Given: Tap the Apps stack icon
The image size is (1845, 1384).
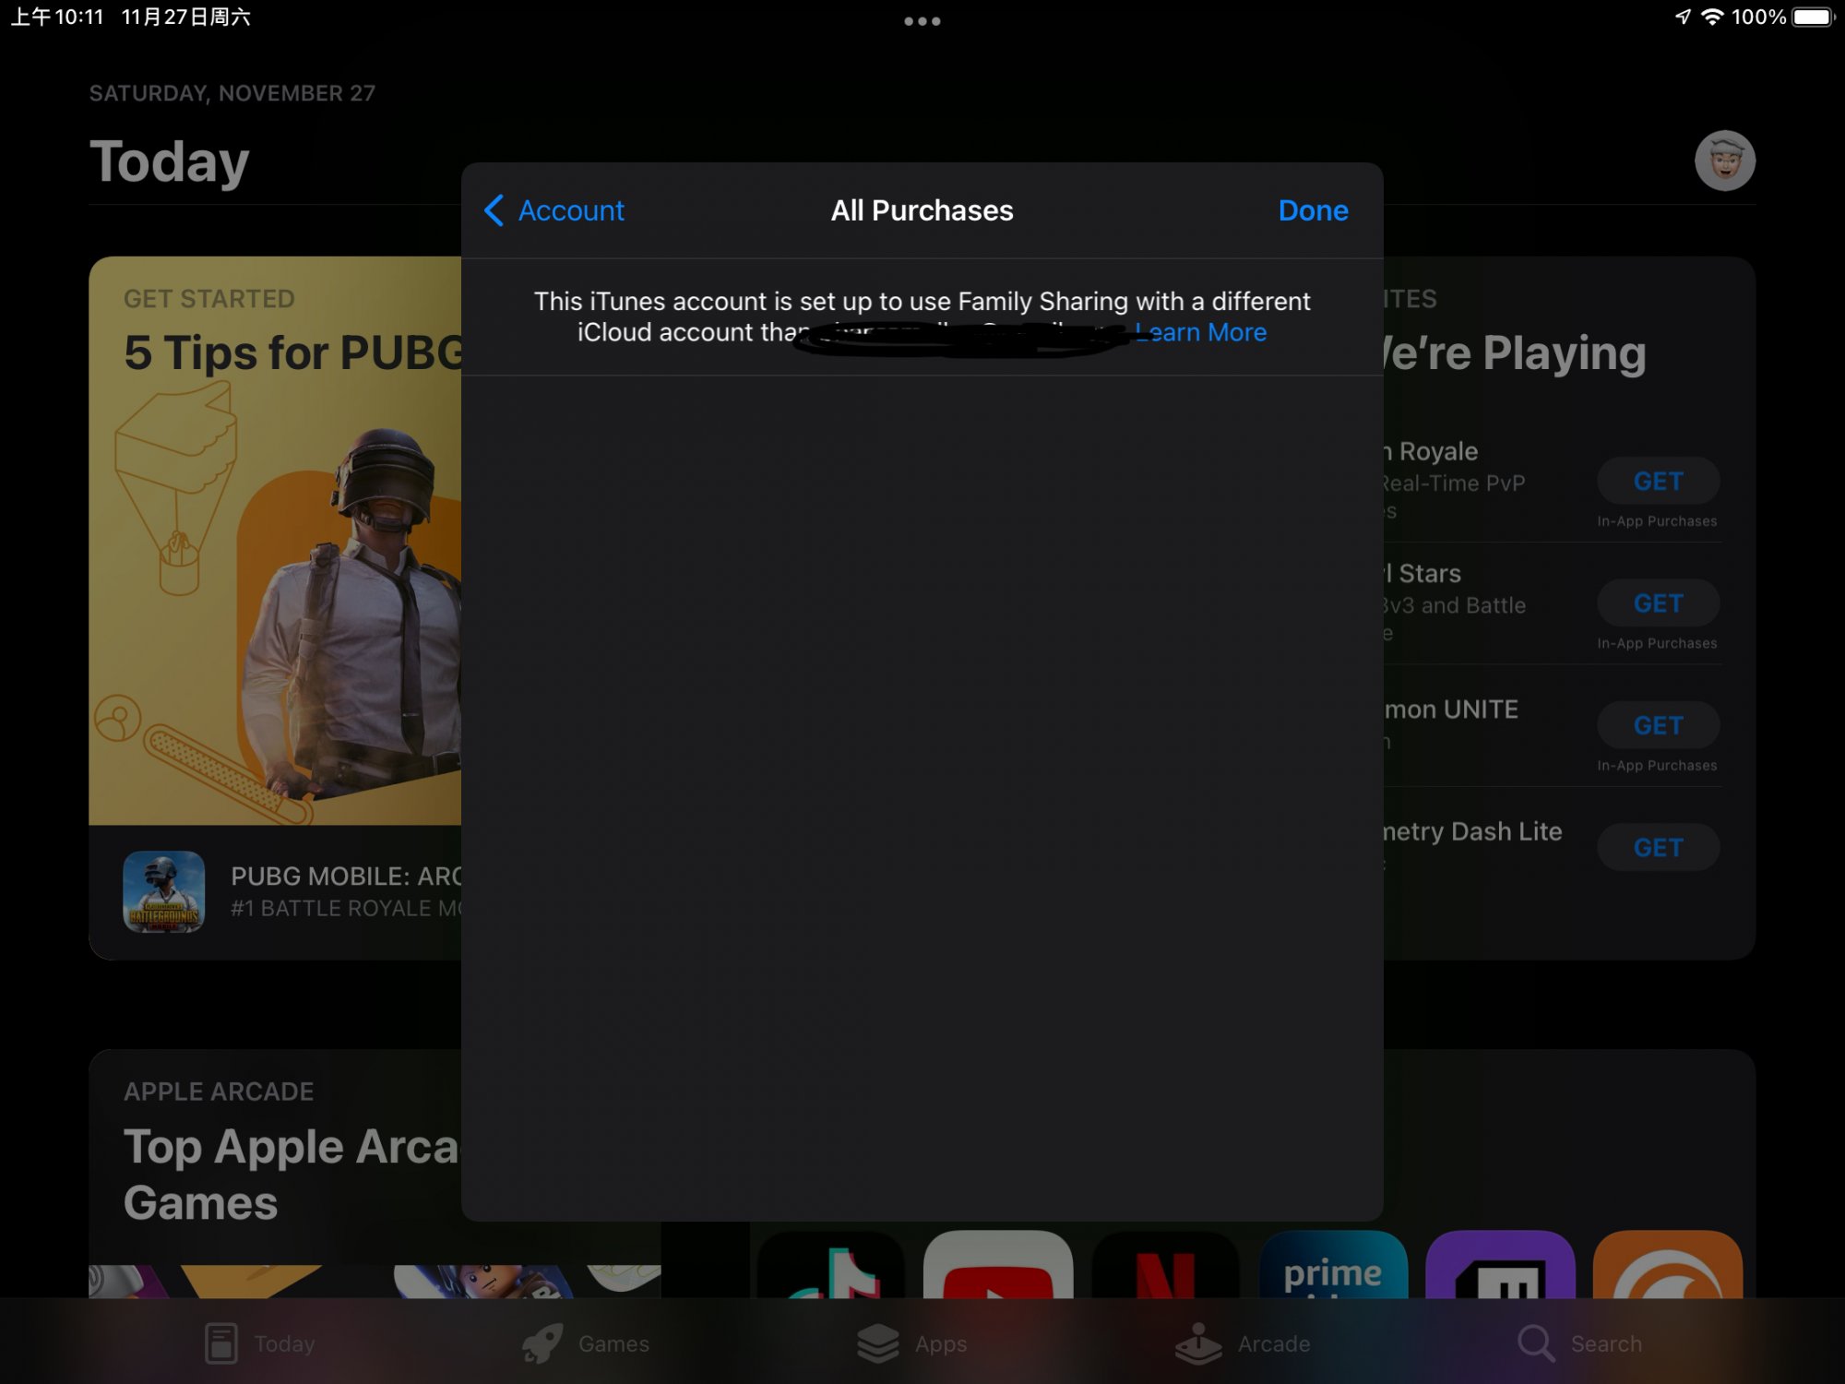Looking at the screenshot, I should 877,1343.
